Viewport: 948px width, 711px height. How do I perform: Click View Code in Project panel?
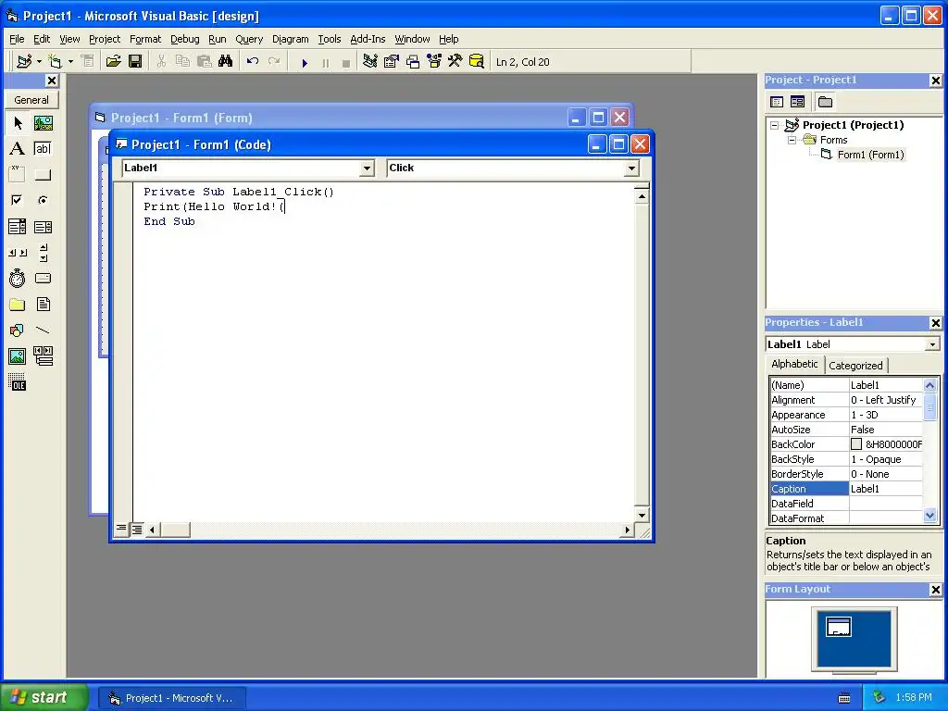(x=777, y=102)
